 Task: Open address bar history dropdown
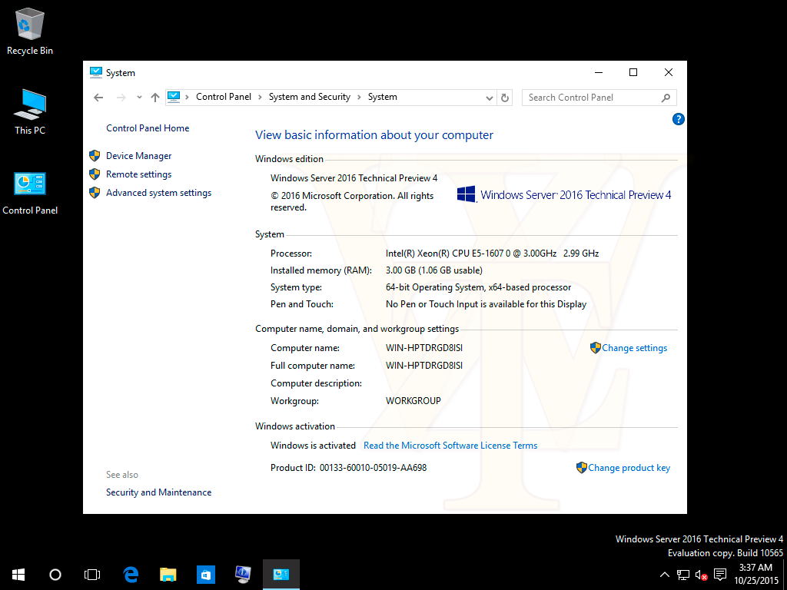coord(490,98)
